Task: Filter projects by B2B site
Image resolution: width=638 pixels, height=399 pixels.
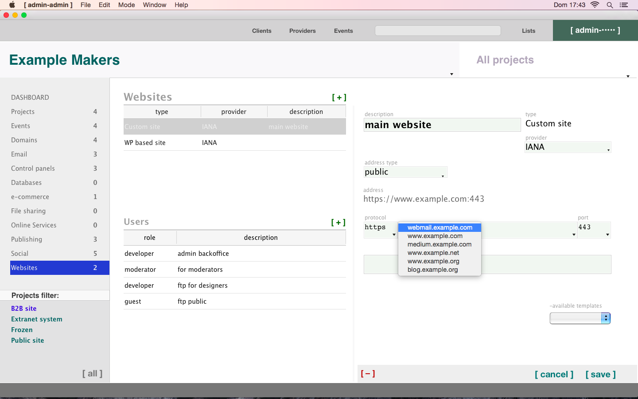Action: (x=24, y=309)
